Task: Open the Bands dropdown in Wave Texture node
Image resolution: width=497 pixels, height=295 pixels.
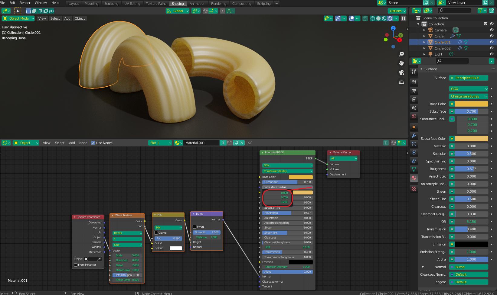Action: 127,233
